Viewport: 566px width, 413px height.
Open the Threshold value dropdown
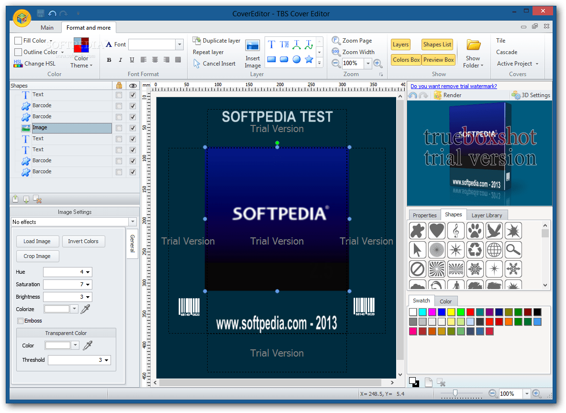pos(106,360)
